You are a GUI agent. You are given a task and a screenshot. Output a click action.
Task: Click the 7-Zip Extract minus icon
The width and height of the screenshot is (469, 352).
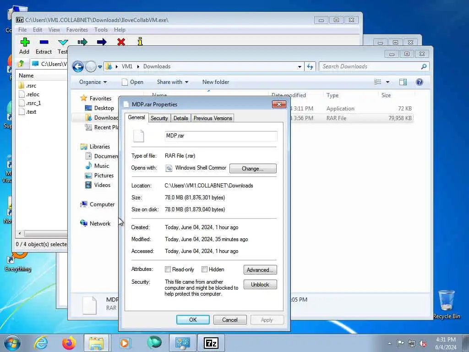pyautogui.click(x=44, y=42)
